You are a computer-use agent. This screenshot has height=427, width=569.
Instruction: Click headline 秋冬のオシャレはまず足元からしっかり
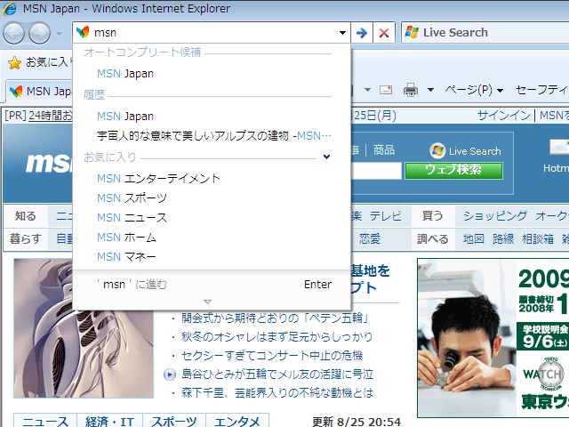[277, 336]
